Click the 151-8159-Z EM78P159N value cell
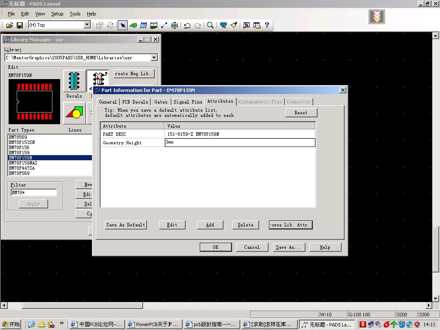440x330 pixels. 240,134
